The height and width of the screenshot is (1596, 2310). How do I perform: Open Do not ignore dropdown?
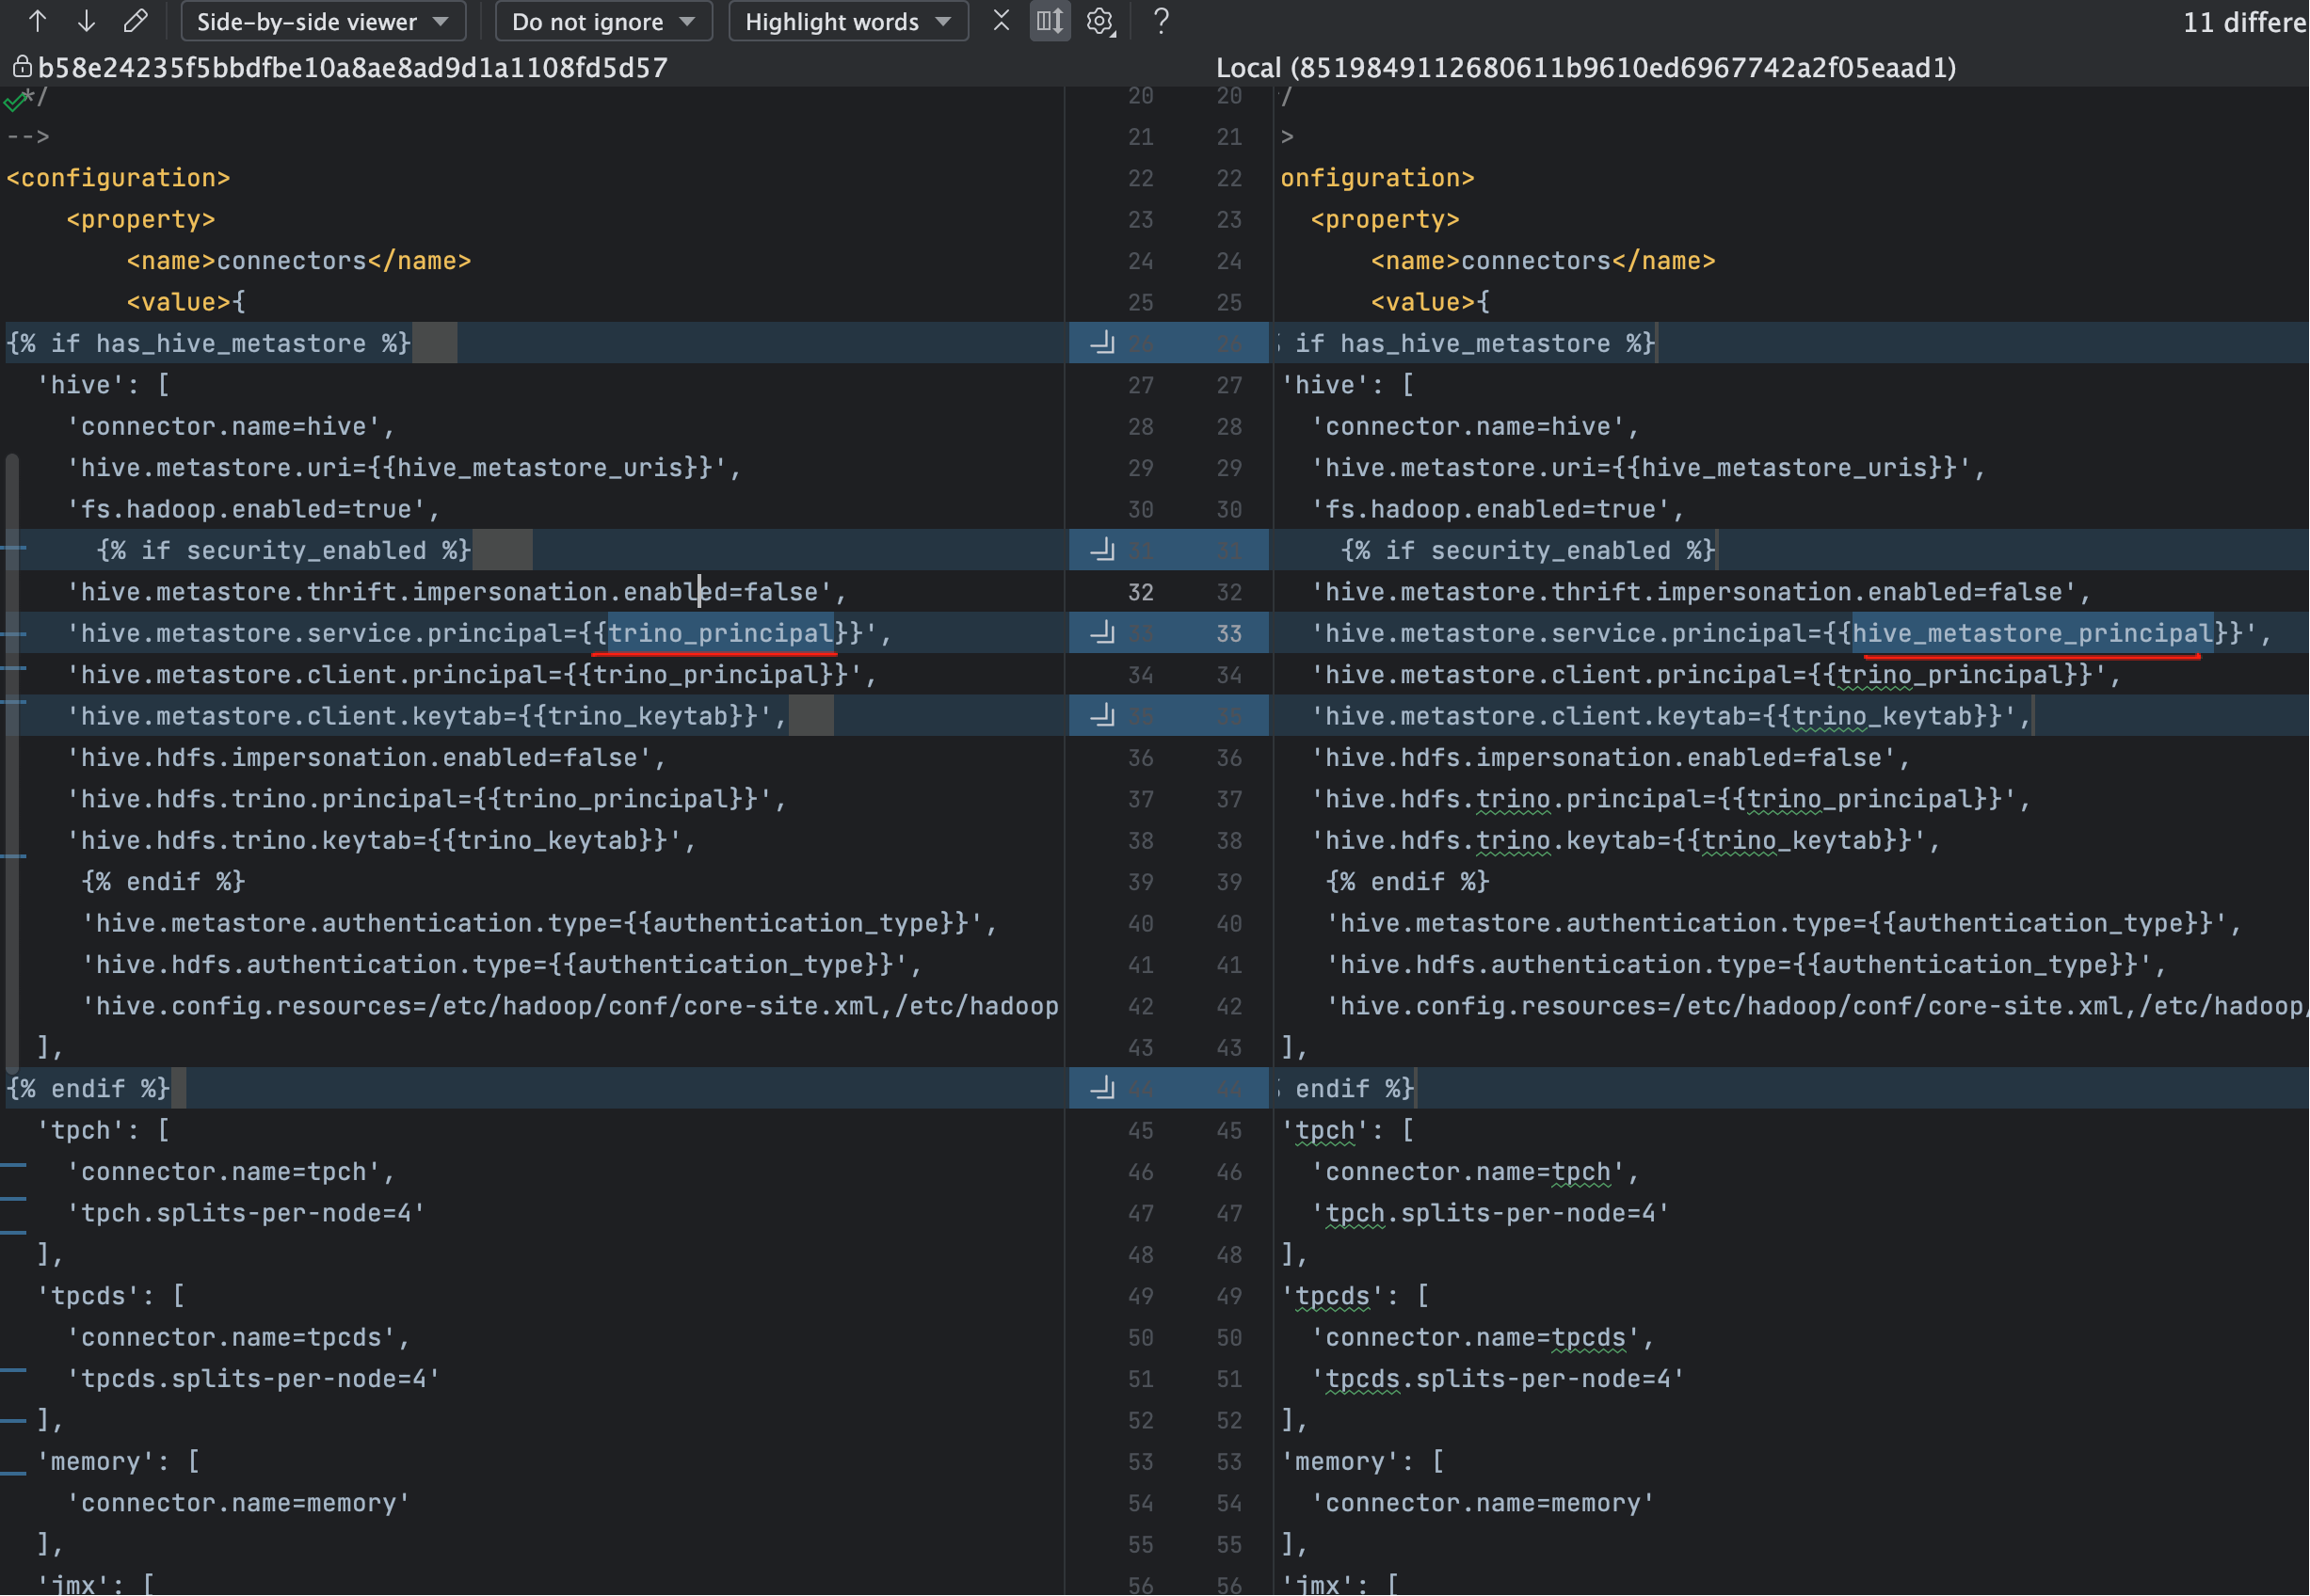[x=603, y=21]
